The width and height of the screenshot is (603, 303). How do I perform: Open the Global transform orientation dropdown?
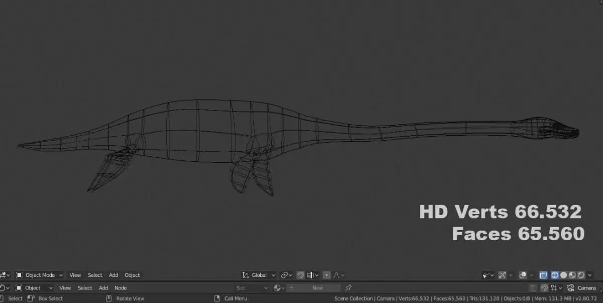point(259,275)
